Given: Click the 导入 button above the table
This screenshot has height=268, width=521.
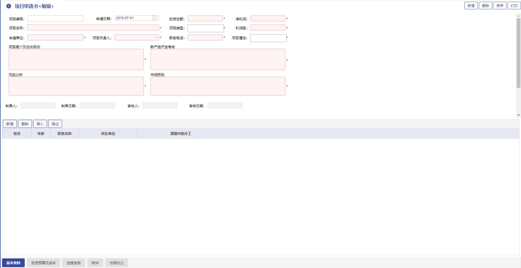Looking at the screenshot, I should point(40,124).
